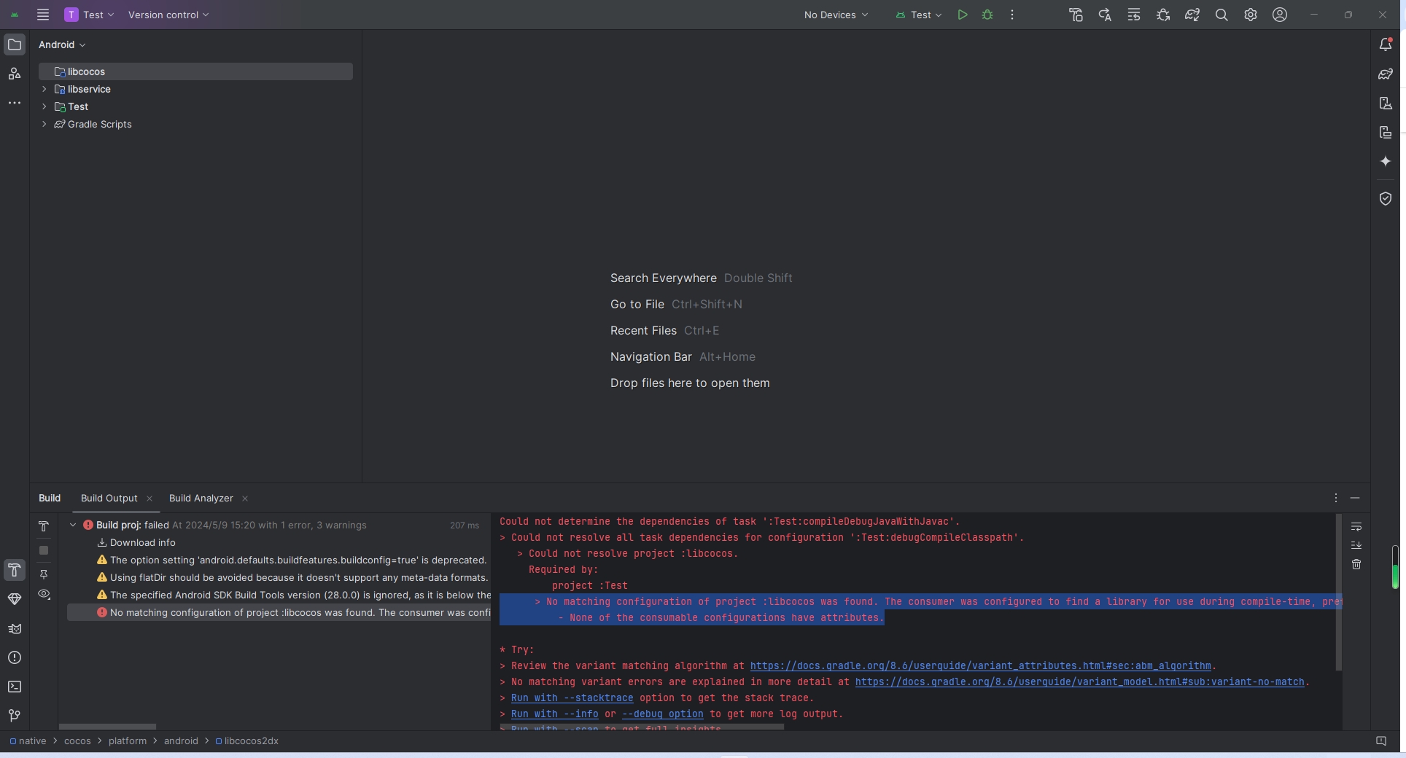This screenshot has height=758, width=1406.
Task: Click the 'Run with --stacktrace' link
Action: (572, 698)
